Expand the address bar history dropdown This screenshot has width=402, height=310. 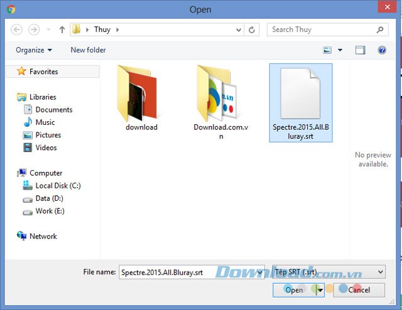[x=239, y=29]
